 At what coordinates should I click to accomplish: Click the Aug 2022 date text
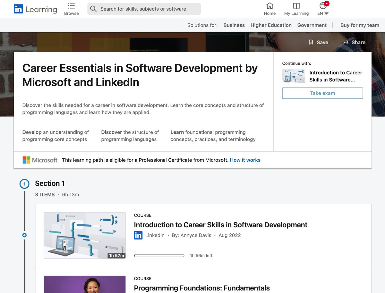(x=230, y=235)
